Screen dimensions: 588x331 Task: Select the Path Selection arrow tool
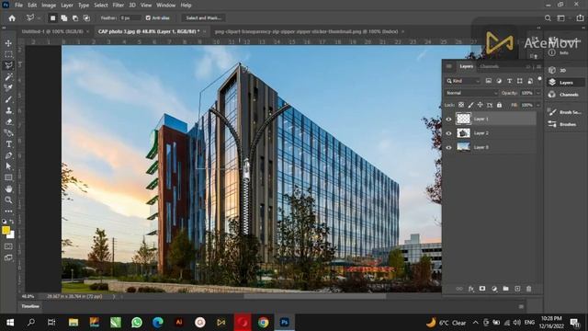[8, 166]
